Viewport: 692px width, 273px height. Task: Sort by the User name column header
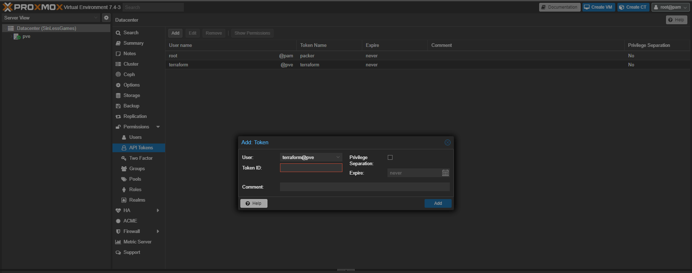(231, 45)
